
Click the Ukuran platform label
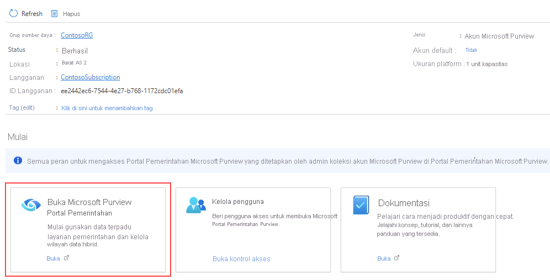click(x=437, y=64)
